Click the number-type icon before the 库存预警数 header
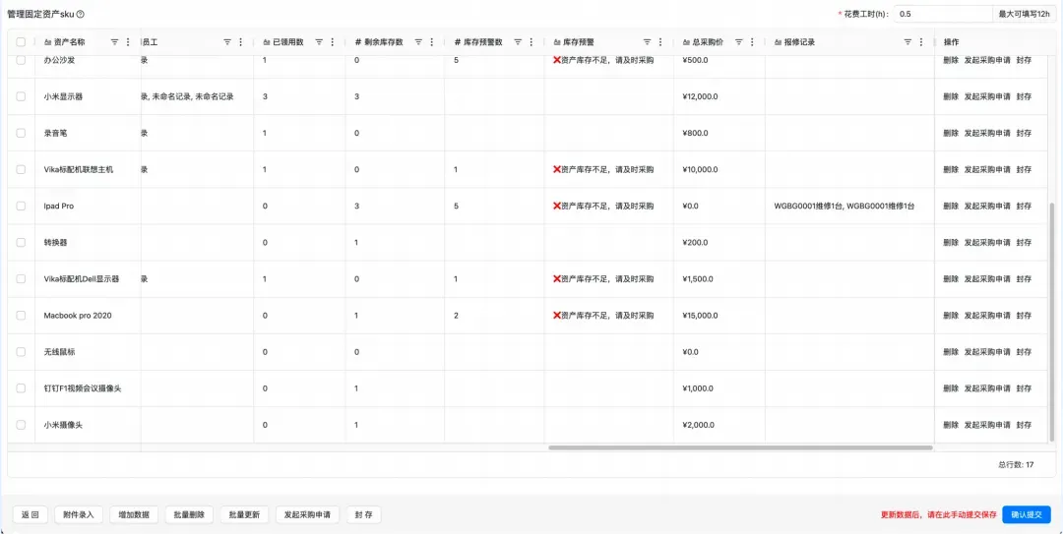Image resolution: width=1063 pixels, height=534 pixels. 458,42
